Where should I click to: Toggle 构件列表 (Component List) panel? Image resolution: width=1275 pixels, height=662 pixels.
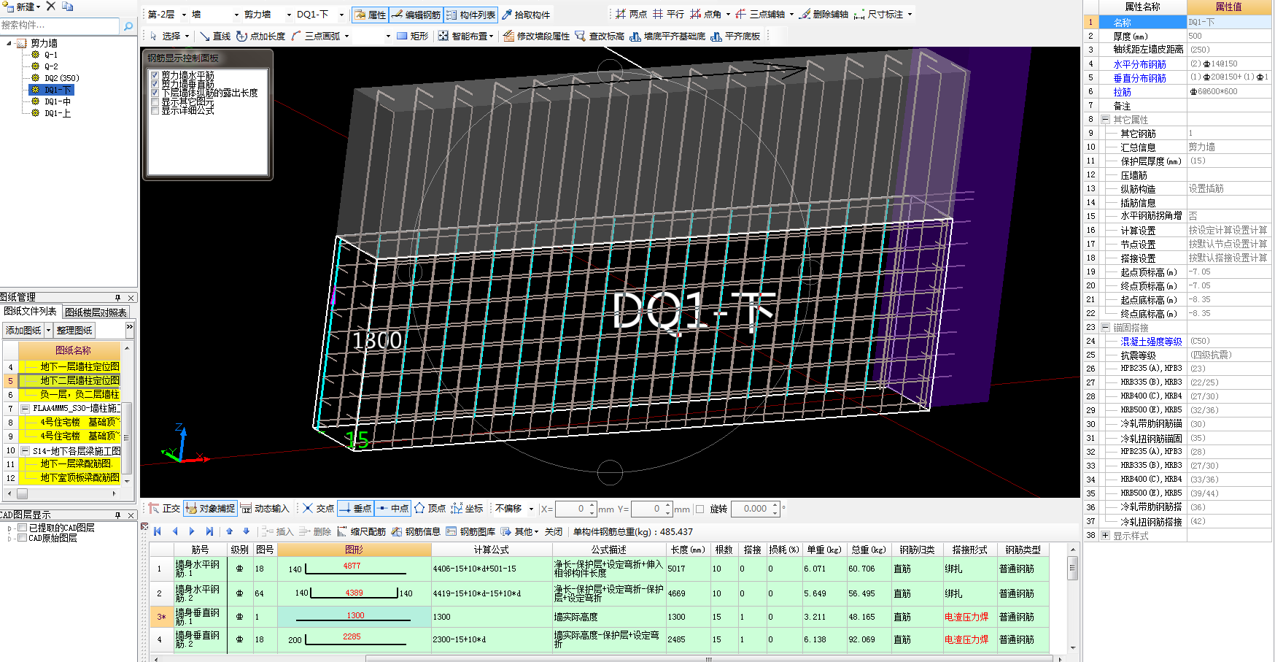pyautogui.click(x=470, y=15)
